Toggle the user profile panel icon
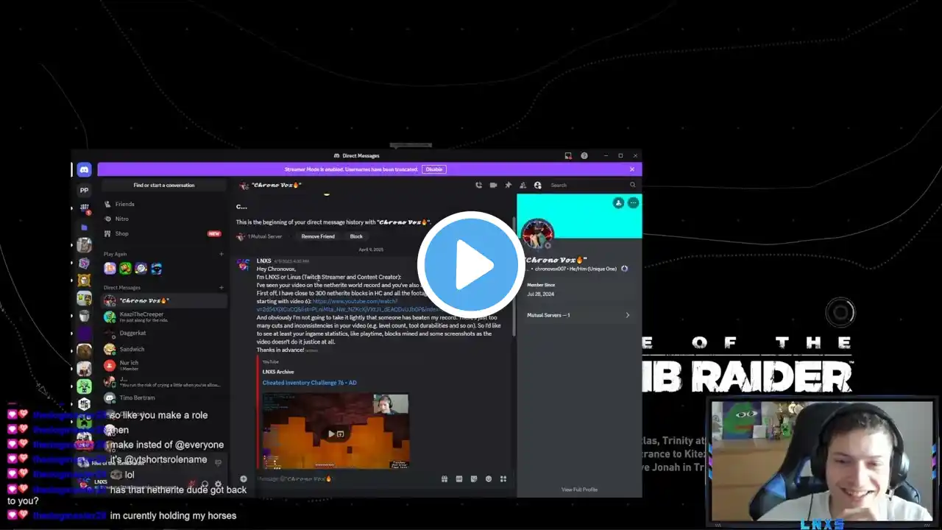This screenshot has width=942, height=530. (537, 185)
